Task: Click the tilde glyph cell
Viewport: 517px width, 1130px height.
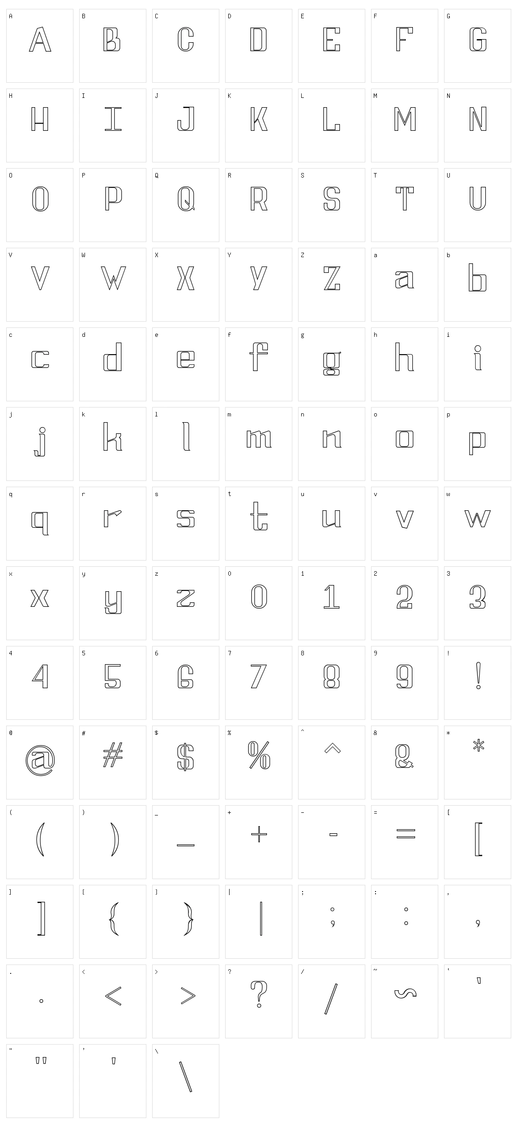Action: 404,1001
